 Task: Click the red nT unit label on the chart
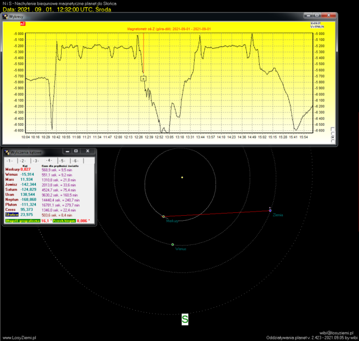pyautogui.click(x=22, y=24)
